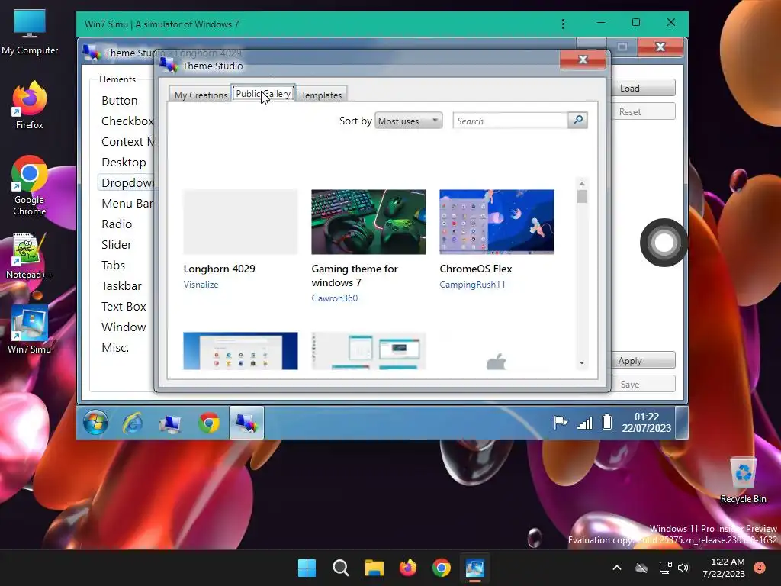This screenshot has height=586, width=781.
Task: Open the Notepad++ desktop shortcut
Action: coord(30,256)
